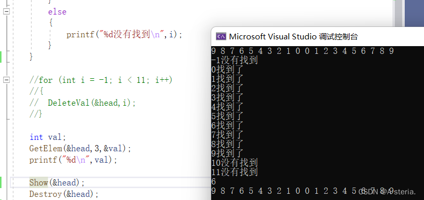Click console output '4找到了'

click(227, 106)
